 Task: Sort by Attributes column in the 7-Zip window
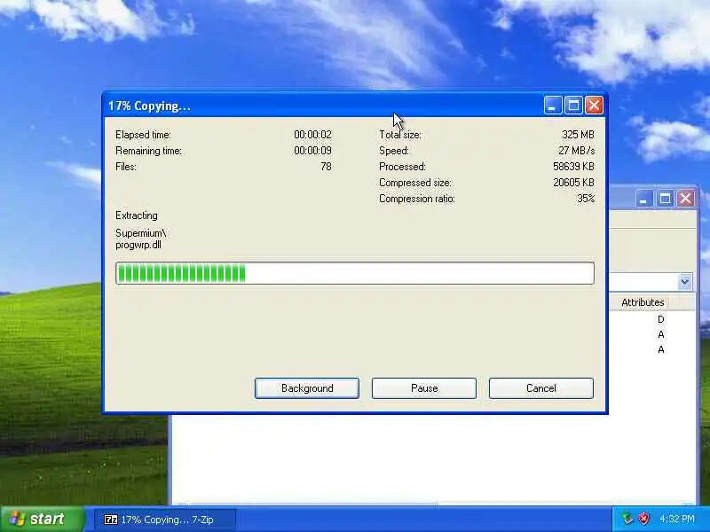(643, 302)
